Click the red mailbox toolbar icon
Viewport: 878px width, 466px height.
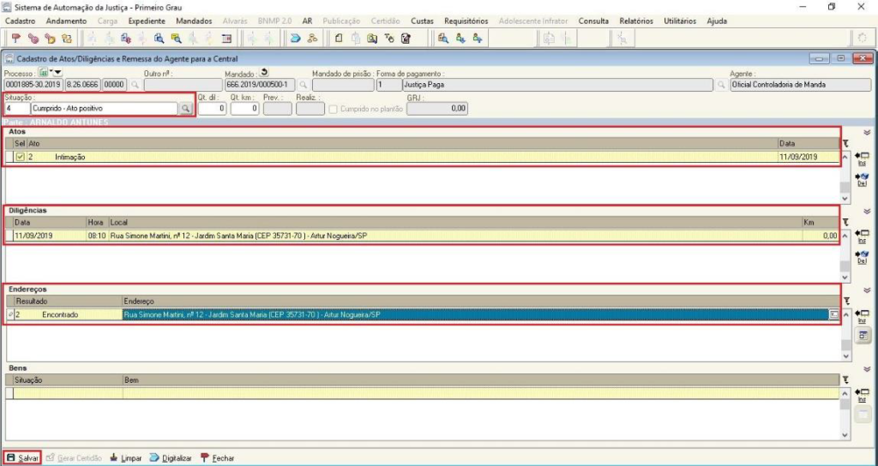click(15, 38)
